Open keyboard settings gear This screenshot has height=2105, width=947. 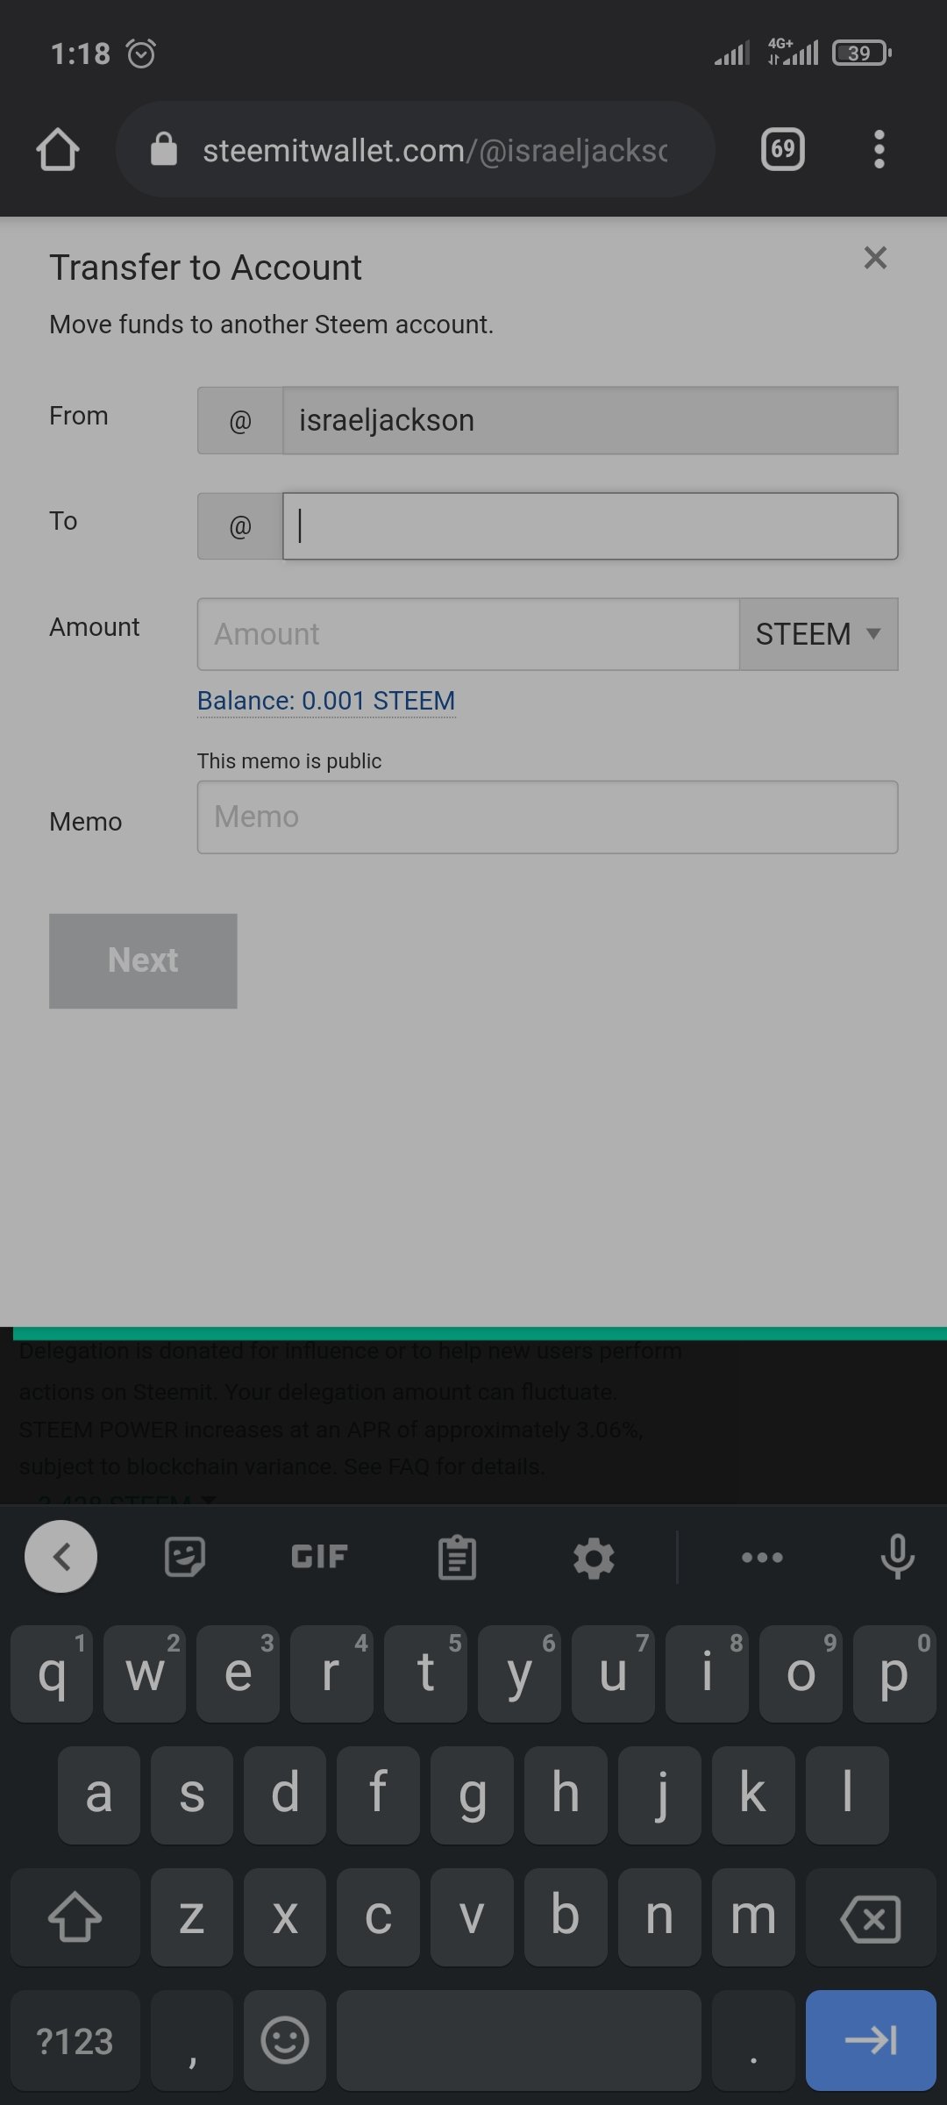pos(594,1558)
